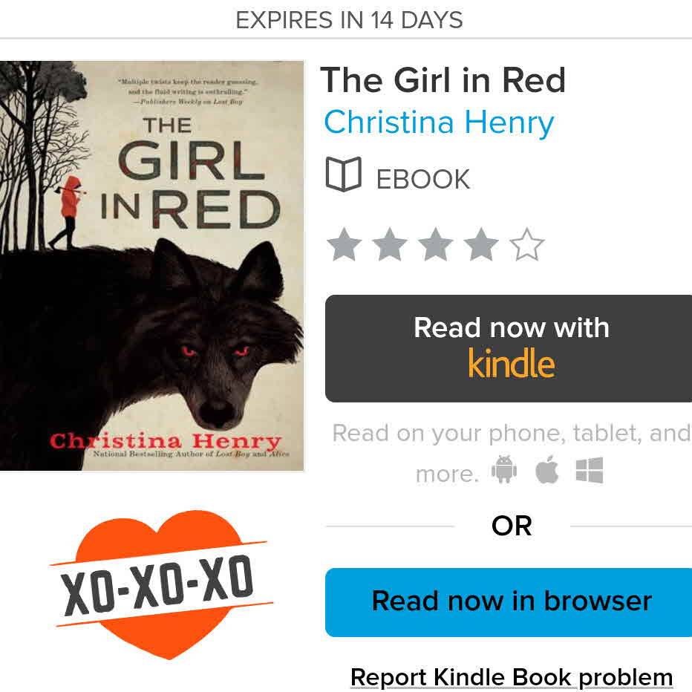Open The Girl in Red cover thumbnail

151,266
